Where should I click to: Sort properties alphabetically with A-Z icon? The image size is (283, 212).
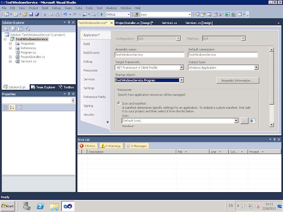pyautogui.click(x=12, y=107)
